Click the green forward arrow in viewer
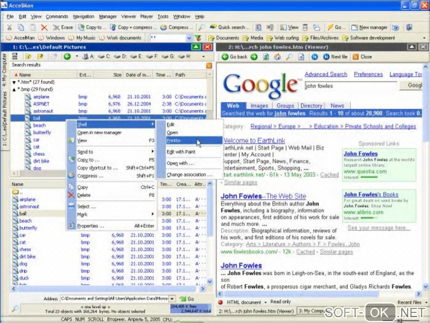430x323 pixels. pos(254,57)
